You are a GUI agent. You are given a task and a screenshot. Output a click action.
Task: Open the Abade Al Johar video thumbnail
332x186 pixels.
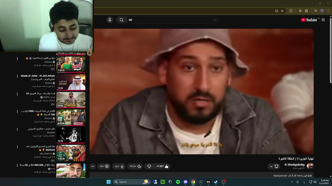pyautogui.click(x=71, y=82)
